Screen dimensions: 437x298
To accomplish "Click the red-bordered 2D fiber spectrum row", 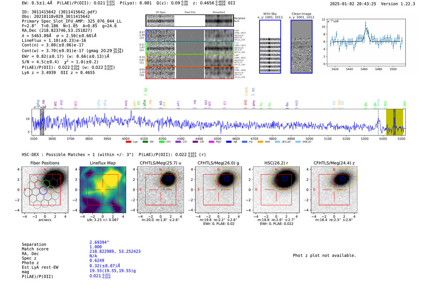I will [189, 73].
